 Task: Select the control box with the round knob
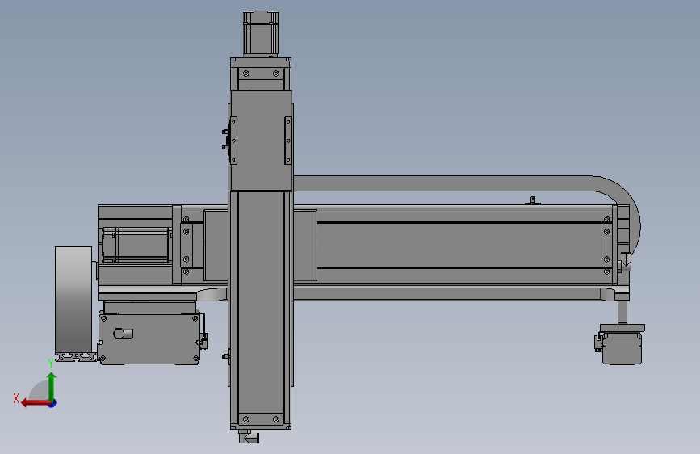coord(149,338)
